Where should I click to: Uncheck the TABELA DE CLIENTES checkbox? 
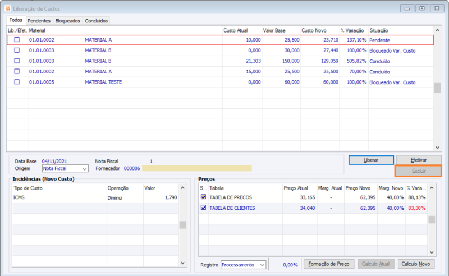point(203,208)
